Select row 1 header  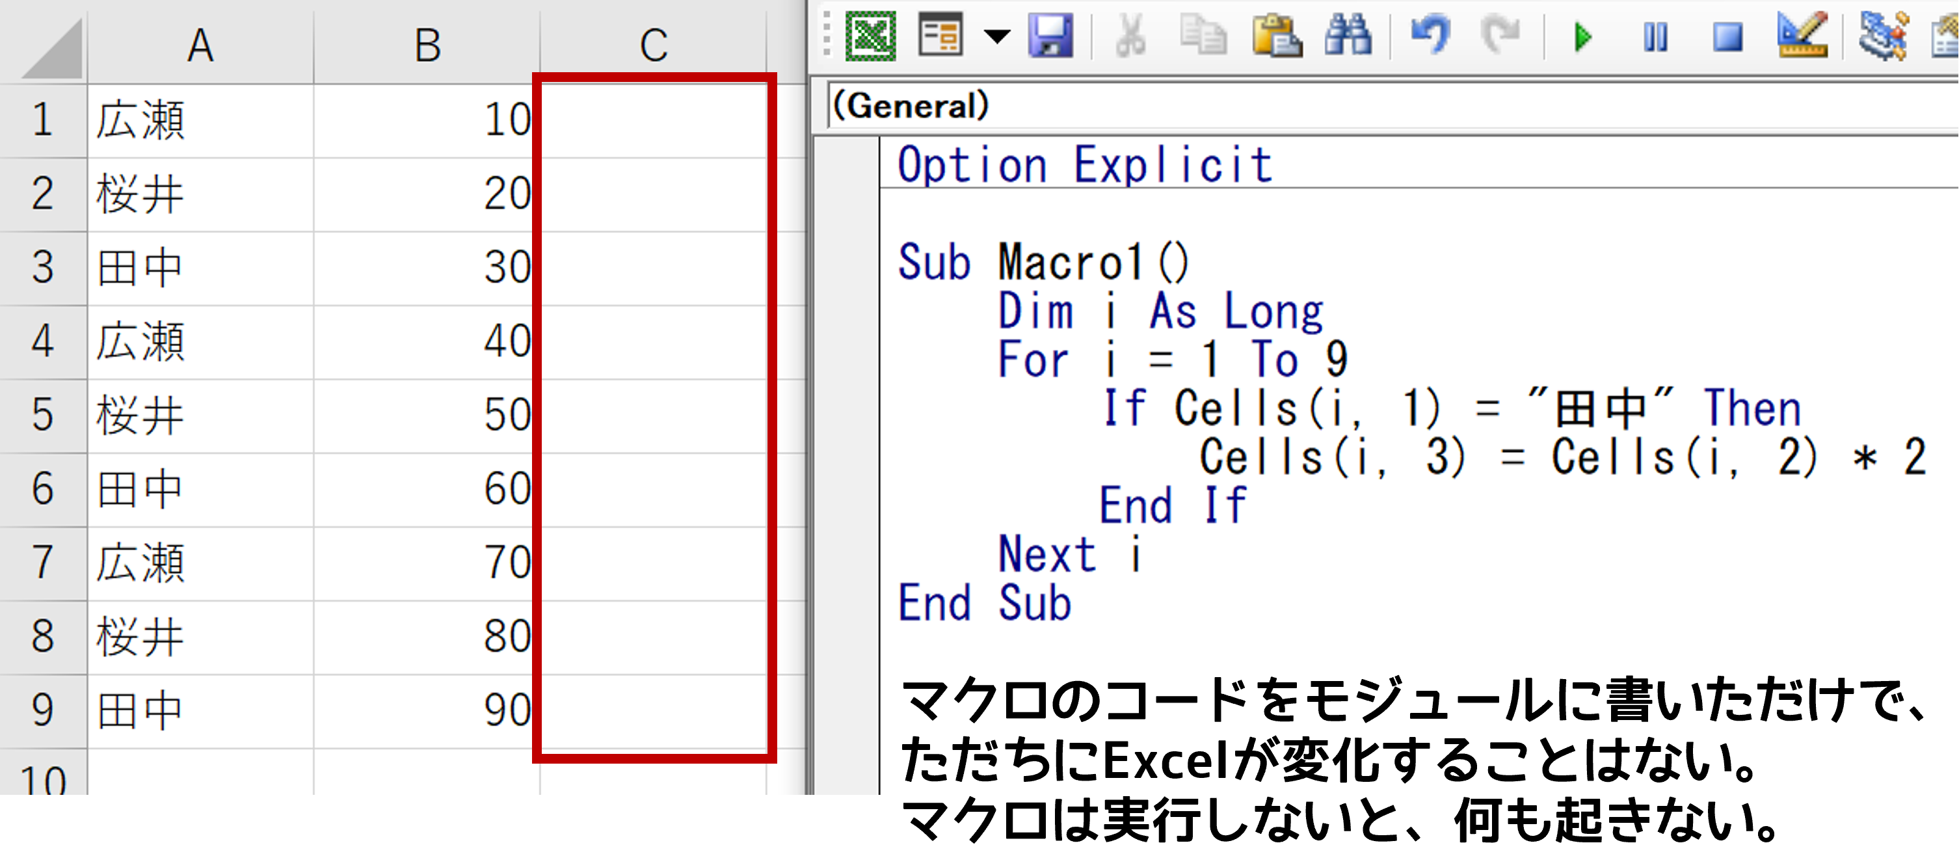coord(44,120)
